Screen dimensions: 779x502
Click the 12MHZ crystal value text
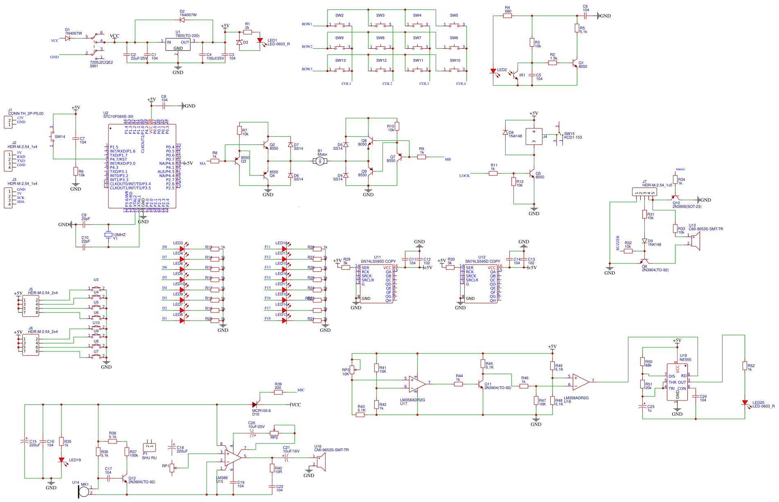tap(119, 235)
